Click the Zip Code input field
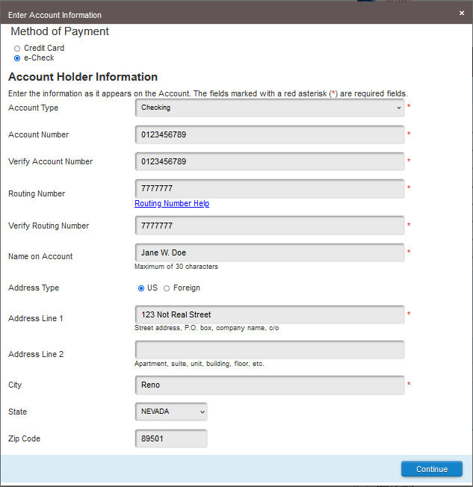This screenshot has height=487, width=473. [171, 438]
